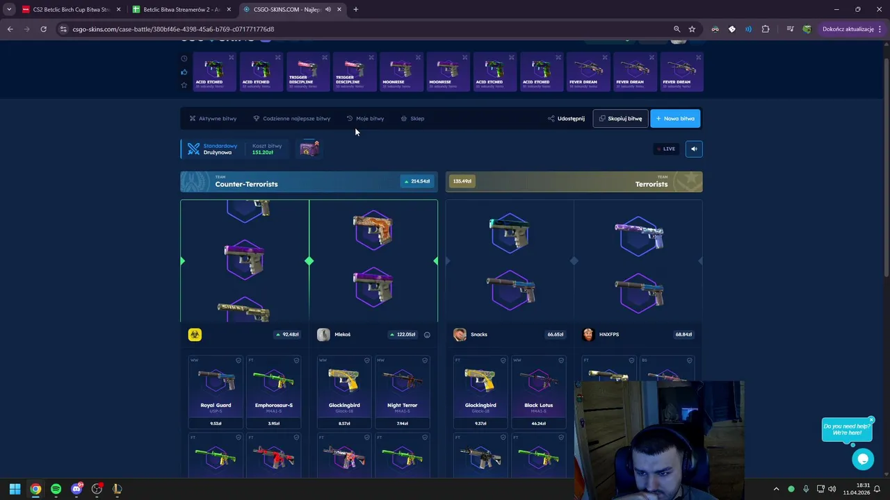The image size is (890, 500).
Task: Click the emoji reaction icon beside Miekoś total
Action: coord(427,335)
